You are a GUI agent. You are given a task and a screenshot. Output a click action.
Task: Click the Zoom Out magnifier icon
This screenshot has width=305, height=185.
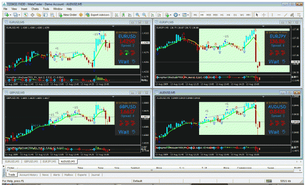144,15
